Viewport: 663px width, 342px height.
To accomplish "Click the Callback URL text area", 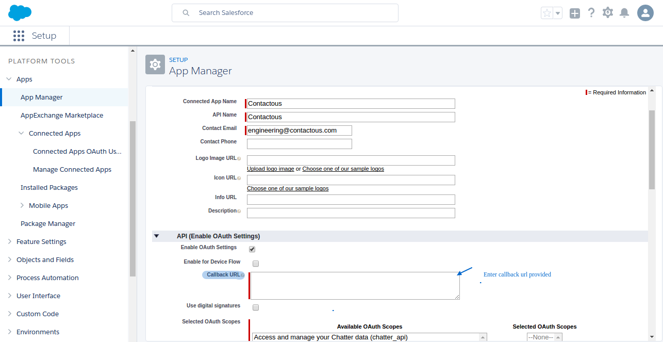I will coord(355,286).
